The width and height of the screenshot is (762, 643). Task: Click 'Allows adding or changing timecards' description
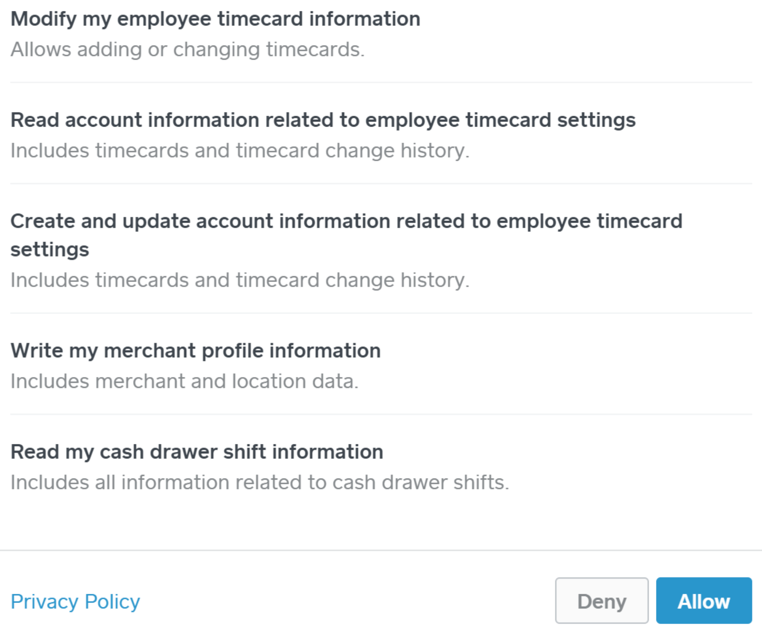187,49
